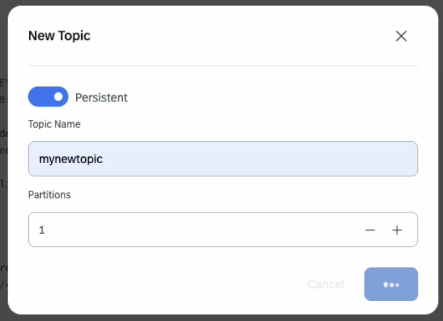Increase partitions with the plus icon
This screenshot has width=443, height=321.
click(397, 230)
